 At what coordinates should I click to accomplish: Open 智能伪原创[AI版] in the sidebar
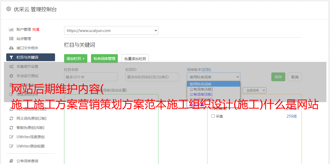click(x=30, y=128)
